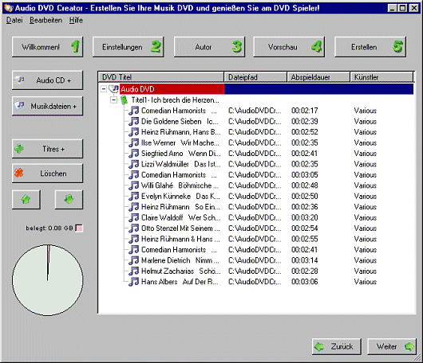Select Heinz Rühmann & Hans track
423x363 pixels.
180,239
